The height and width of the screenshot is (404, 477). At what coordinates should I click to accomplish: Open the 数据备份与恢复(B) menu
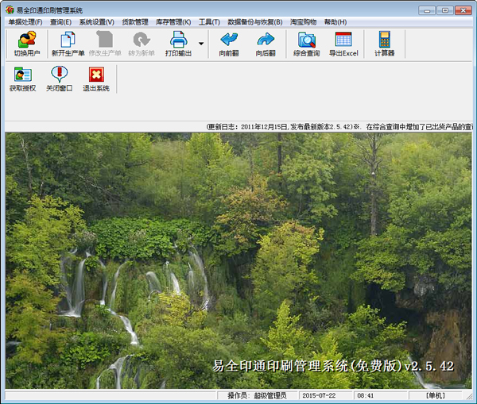pos(255,22)
